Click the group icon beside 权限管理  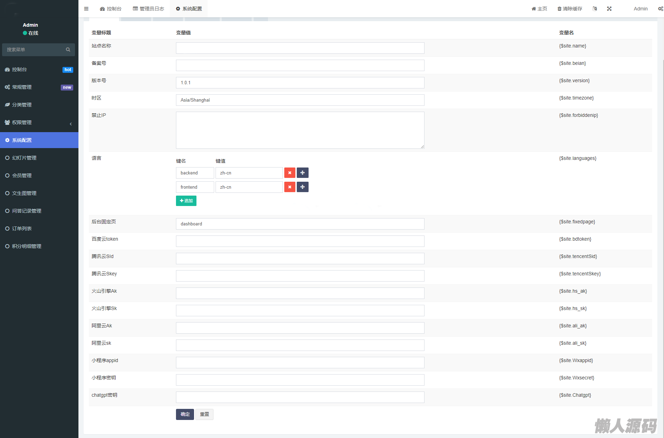click(x=7, y=122)
